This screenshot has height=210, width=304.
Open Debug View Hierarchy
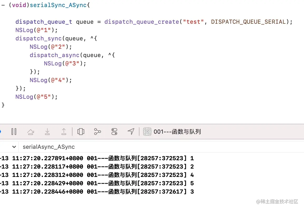pyautogui.click(x=81, y=132)
